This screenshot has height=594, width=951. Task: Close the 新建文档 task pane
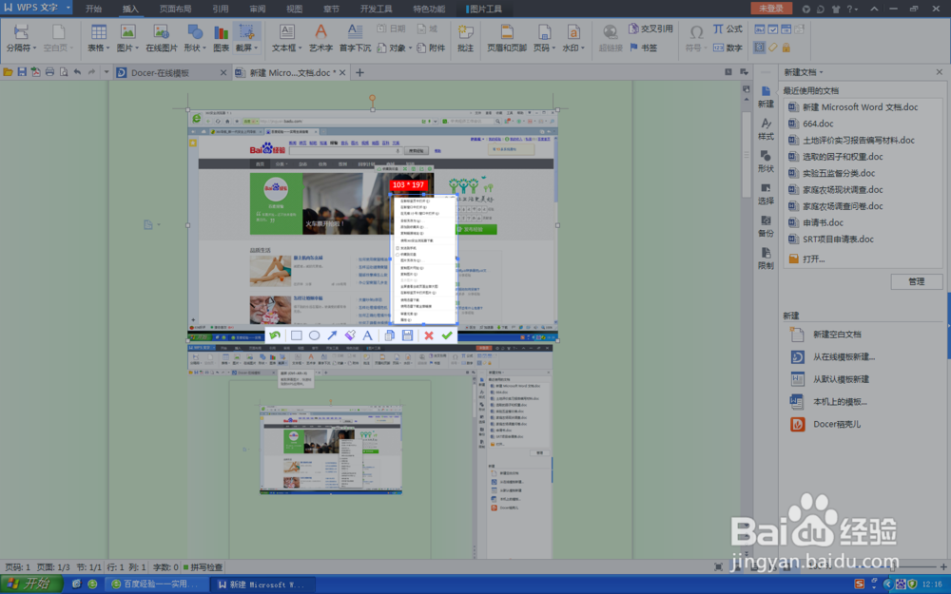[940, 72]
